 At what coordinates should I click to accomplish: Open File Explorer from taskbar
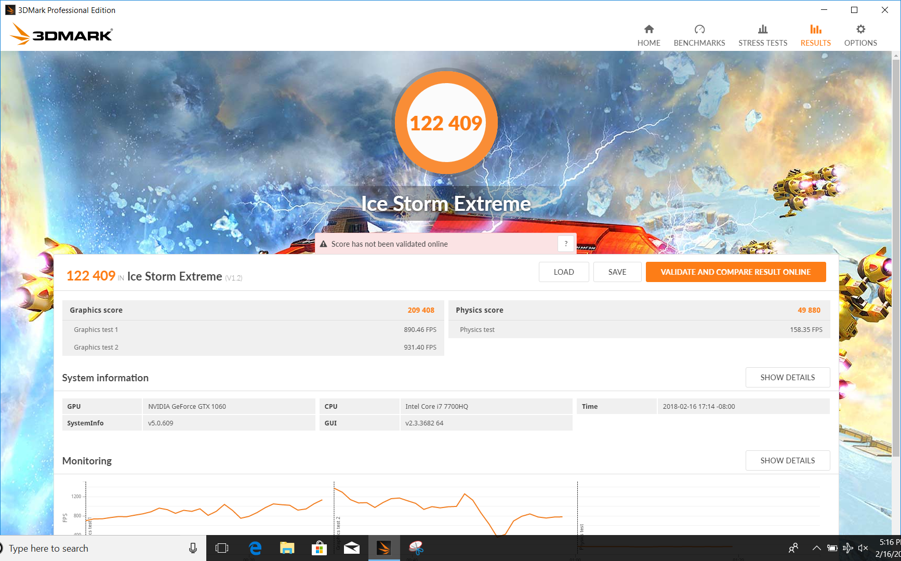(287, 549)
